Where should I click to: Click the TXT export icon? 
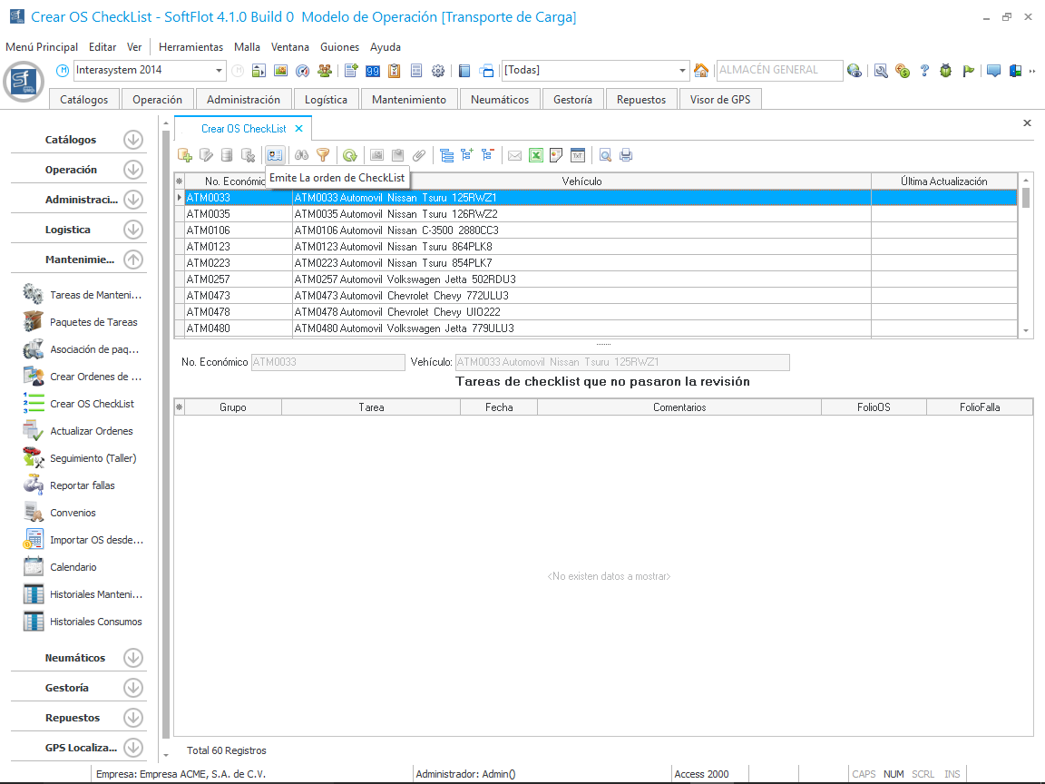[x=578, y=155]
